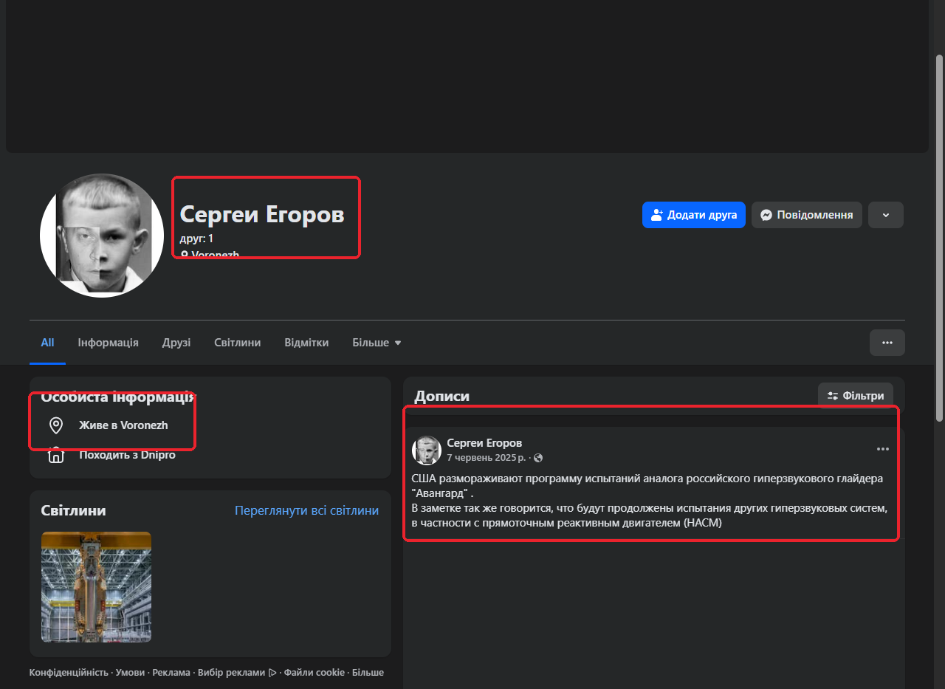The image size is (945, 689).
Task: Open author name link Сергеи Егоров in post
Action: pos(484,443)
